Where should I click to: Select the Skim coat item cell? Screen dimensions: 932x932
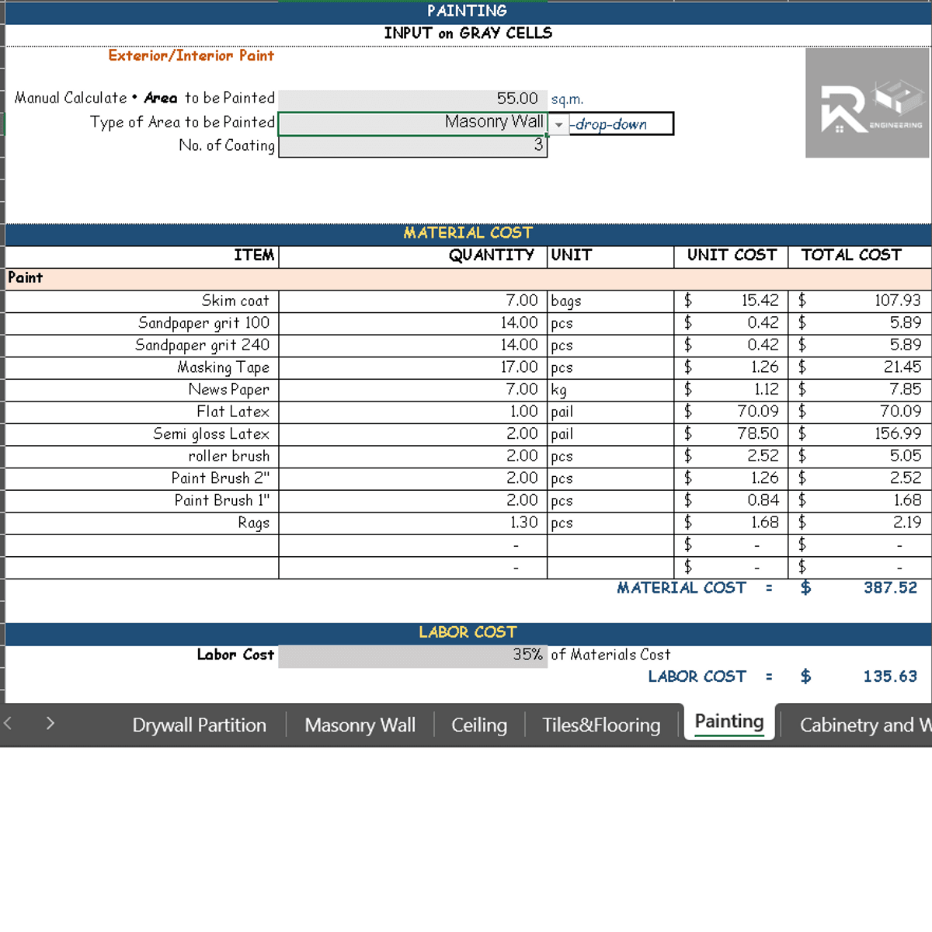point(142,301)
